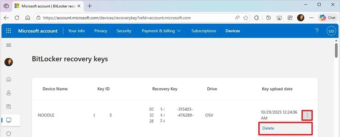Click the address bar URL
The image size is (340, 137).
(x=117, y=18)
